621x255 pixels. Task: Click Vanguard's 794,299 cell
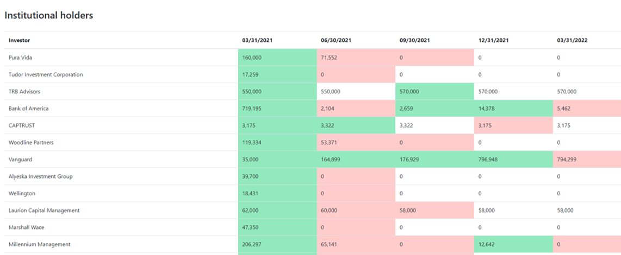(587, 160)
